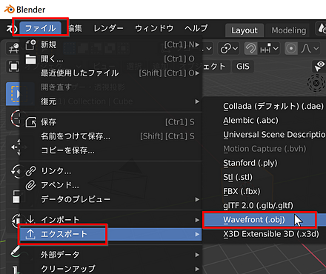
Task: Open the snapping options dropdown
Action: [x=269, y=49]
